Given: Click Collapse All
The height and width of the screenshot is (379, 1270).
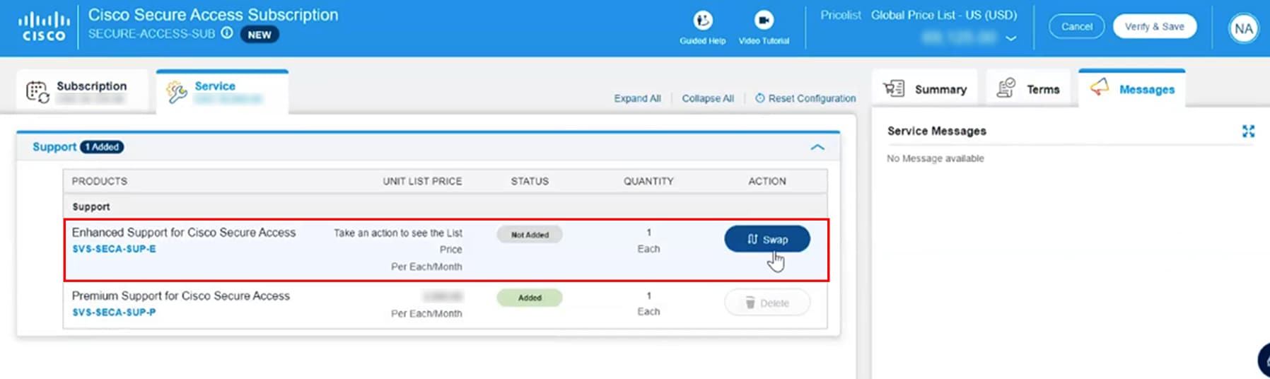Looking at the screenshot, I should (x=708, y=98).
